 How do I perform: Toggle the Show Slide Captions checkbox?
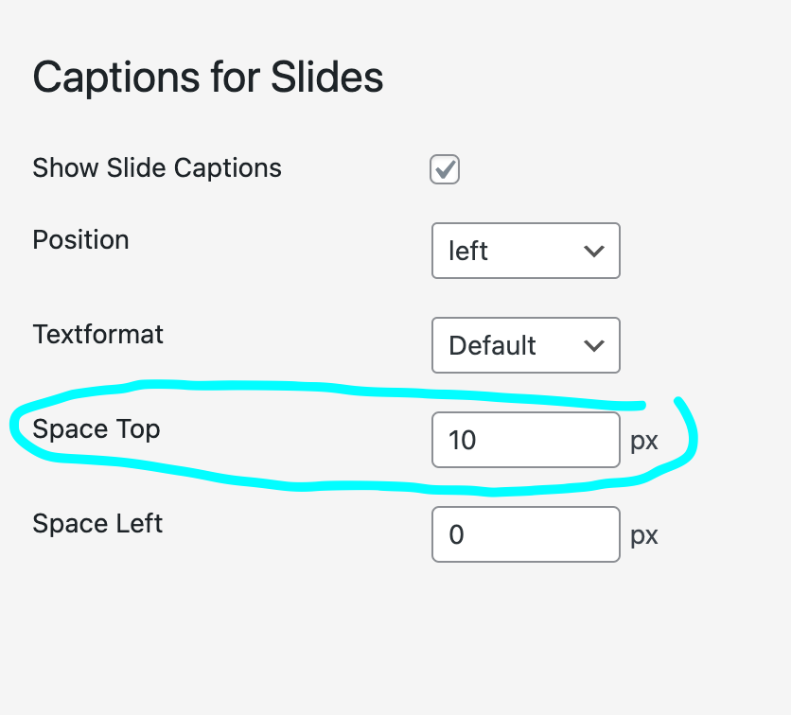point(445,169)
